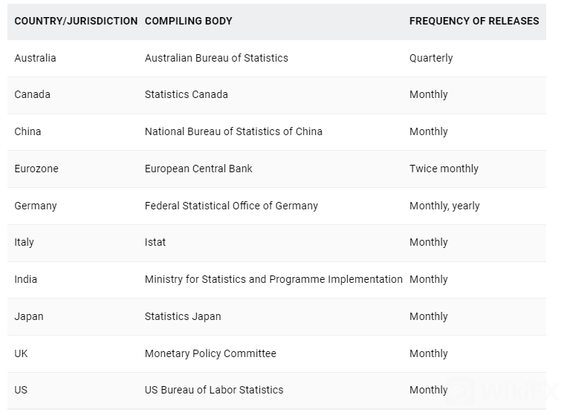
Task: Click Ministry for Statistics and Programme Implementation
Action: tap(273, 279)
